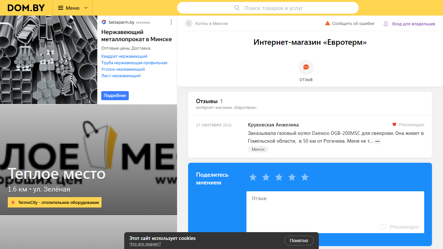Select the отзыв tab label

coord(306,80)
